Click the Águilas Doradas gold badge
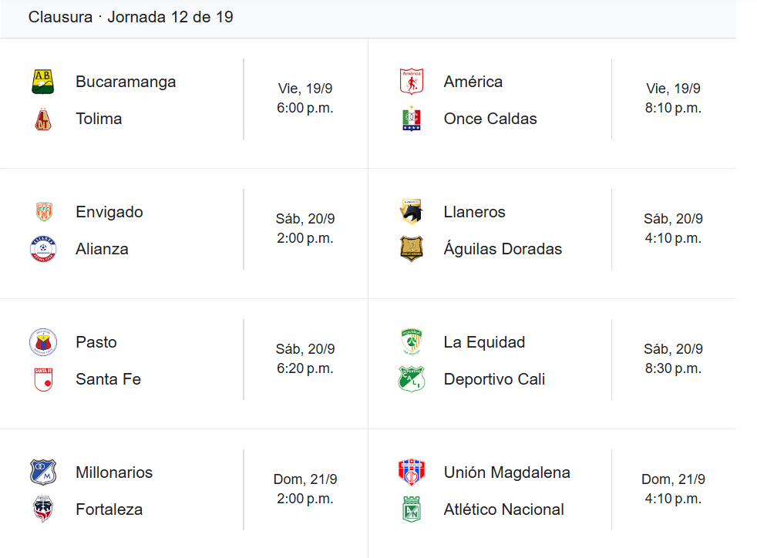 [412, 249]
